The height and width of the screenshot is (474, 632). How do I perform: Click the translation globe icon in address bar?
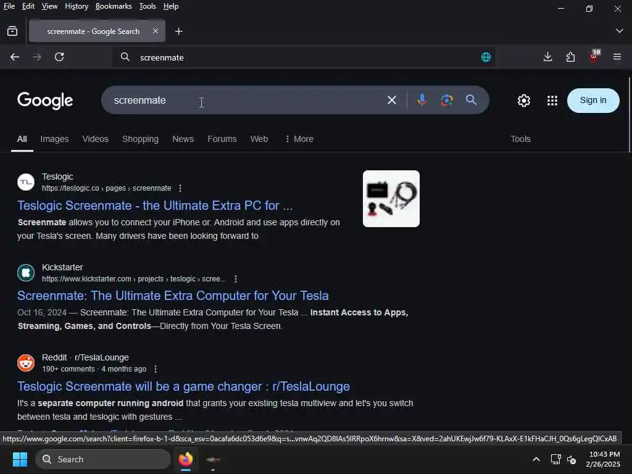click(486, 57)
